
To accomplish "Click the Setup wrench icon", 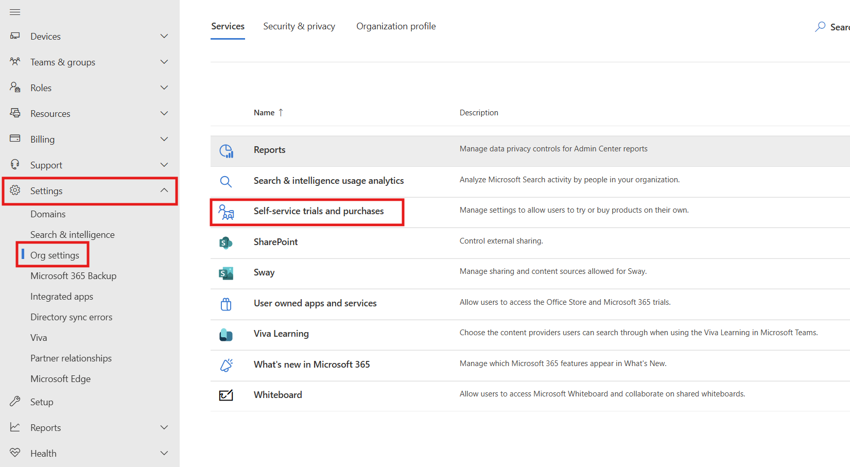I will pyautogui.click(x=15, y=401).
